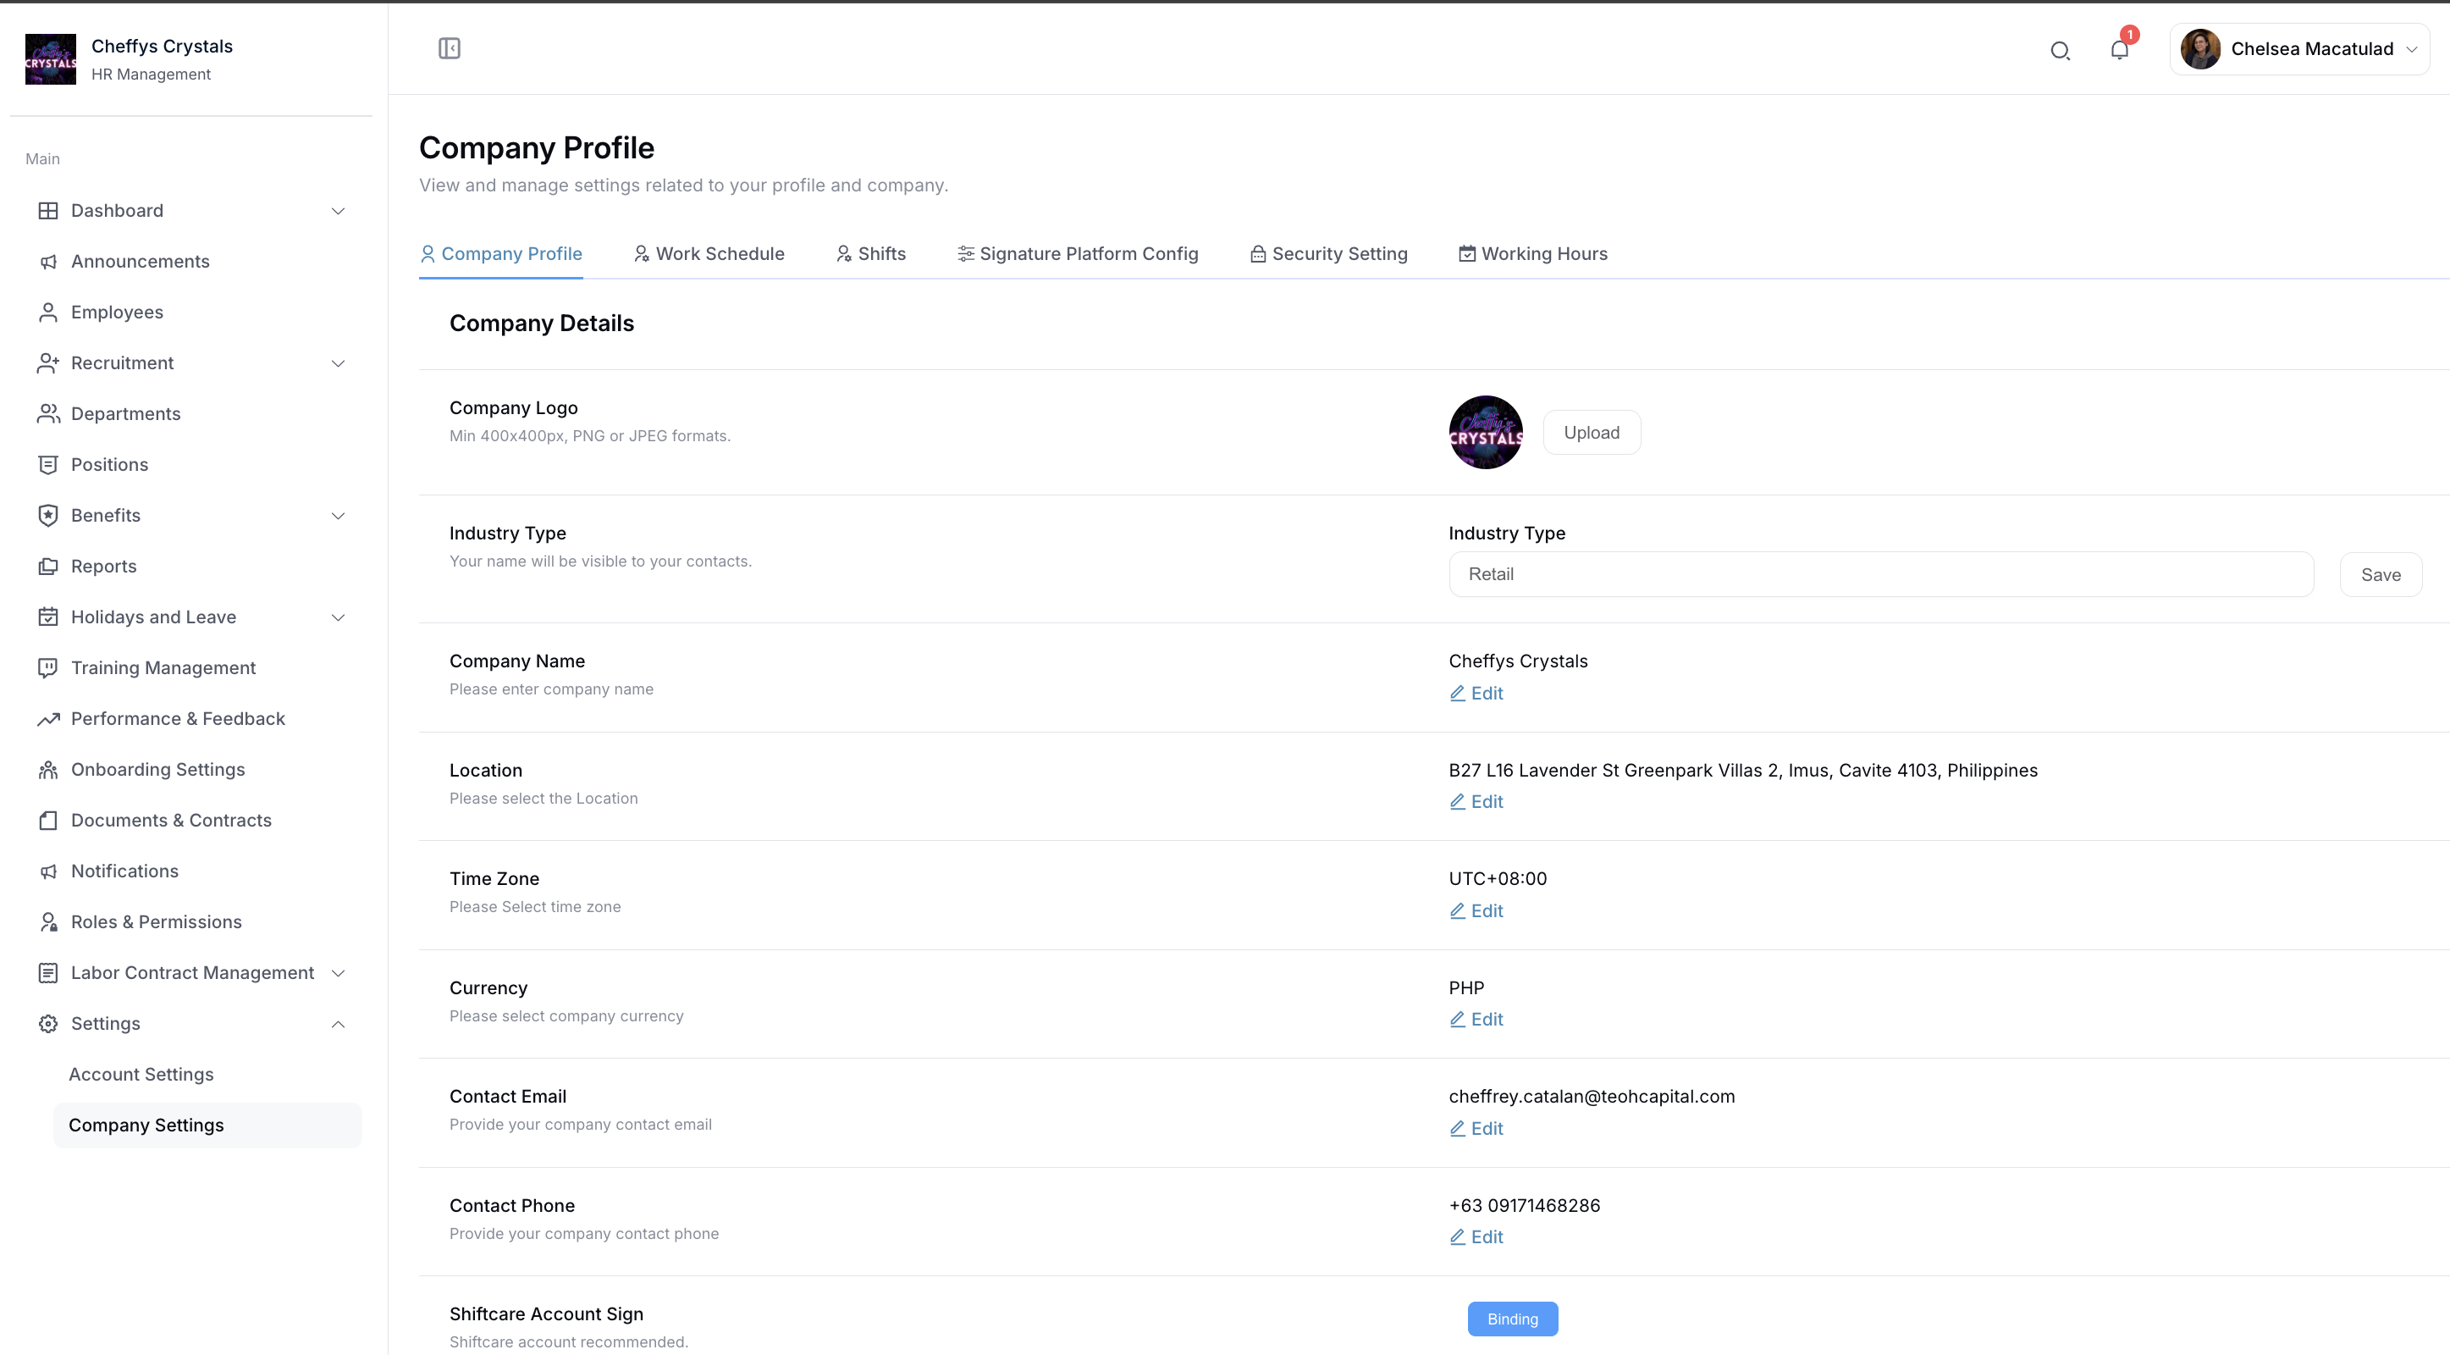Click the pencil icon under Time Zone
This screenshot has width=2450, height=1355.
click(1457, 910)
